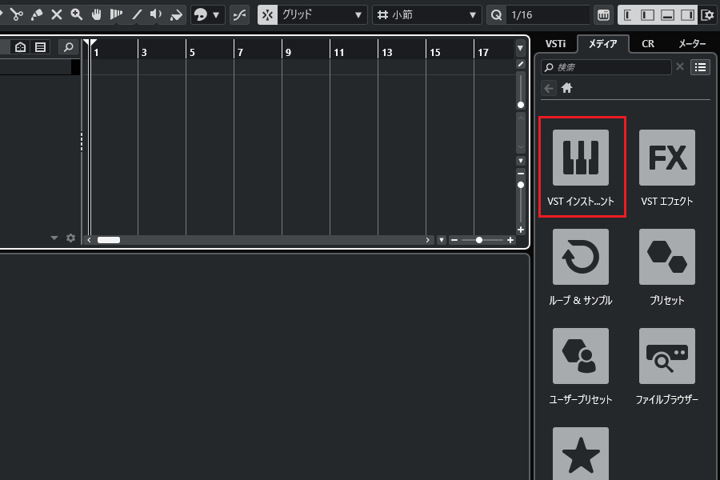This screenshot has width=720, height=480.
Task: Toggle Snap to Zero Crossing
Action: (239, 14)
